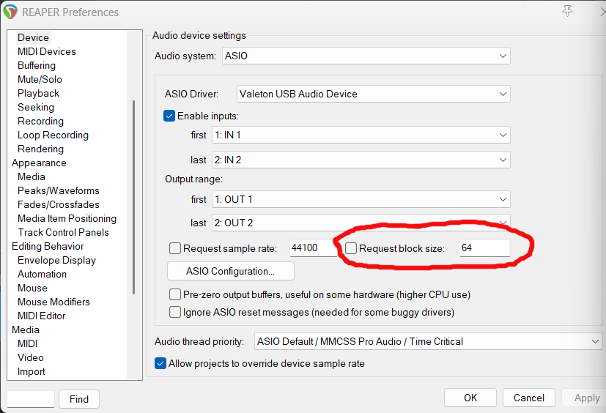Select Editing Behavior category

pyautogui.click(x=48, y=246)
